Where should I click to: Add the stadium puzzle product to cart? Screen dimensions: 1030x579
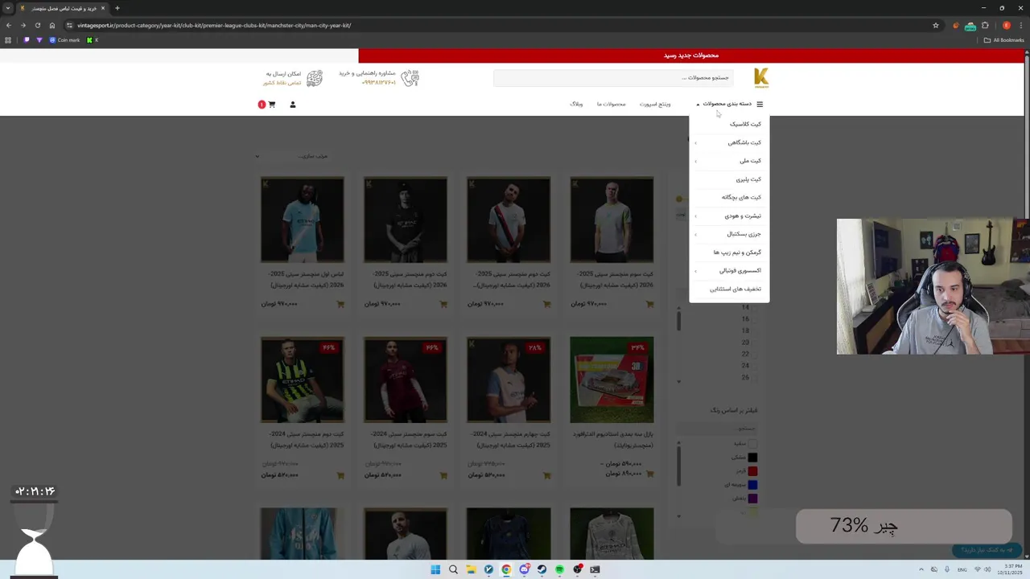[x=650, y=474]
